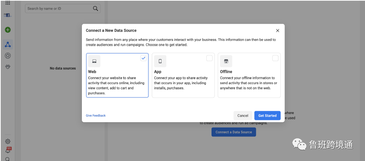This screenshot has width=365, height=161.
Task: Click the Web laptop icon
Action: tap(94, 61)
